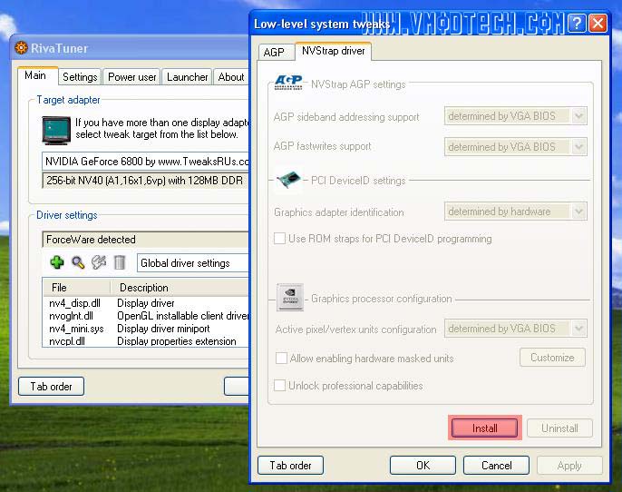Close the Low-level system tweaks dialog
The image size is (622, 492).
(x=598, y=24)
